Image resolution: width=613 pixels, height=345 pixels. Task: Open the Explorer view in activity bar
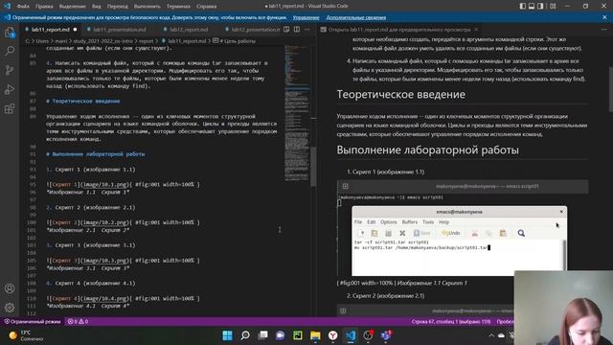point(10,33)
